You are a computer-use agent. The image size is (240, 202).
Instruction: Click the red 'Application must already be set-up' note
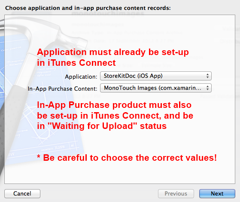[113, 57]
